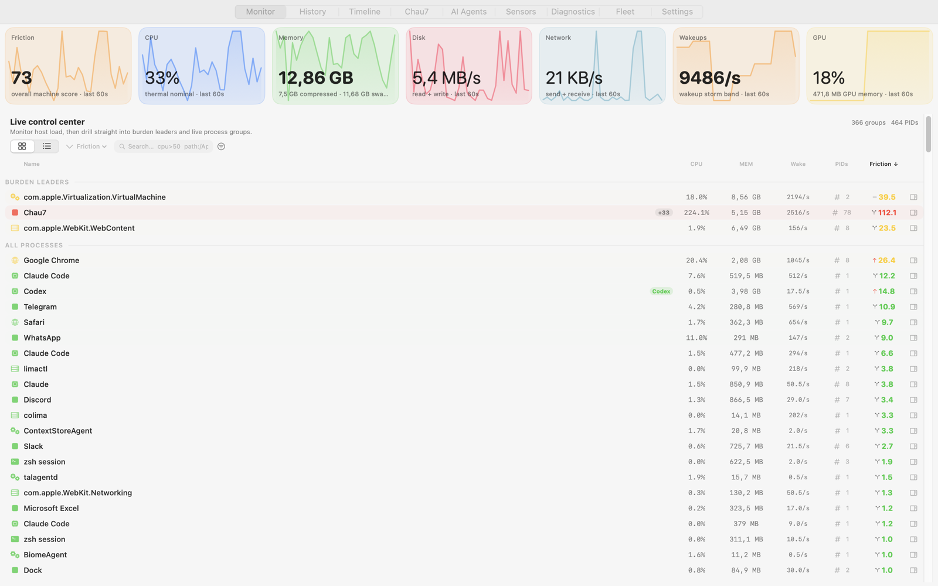Sort by the PIDs column header

point(841,164)
